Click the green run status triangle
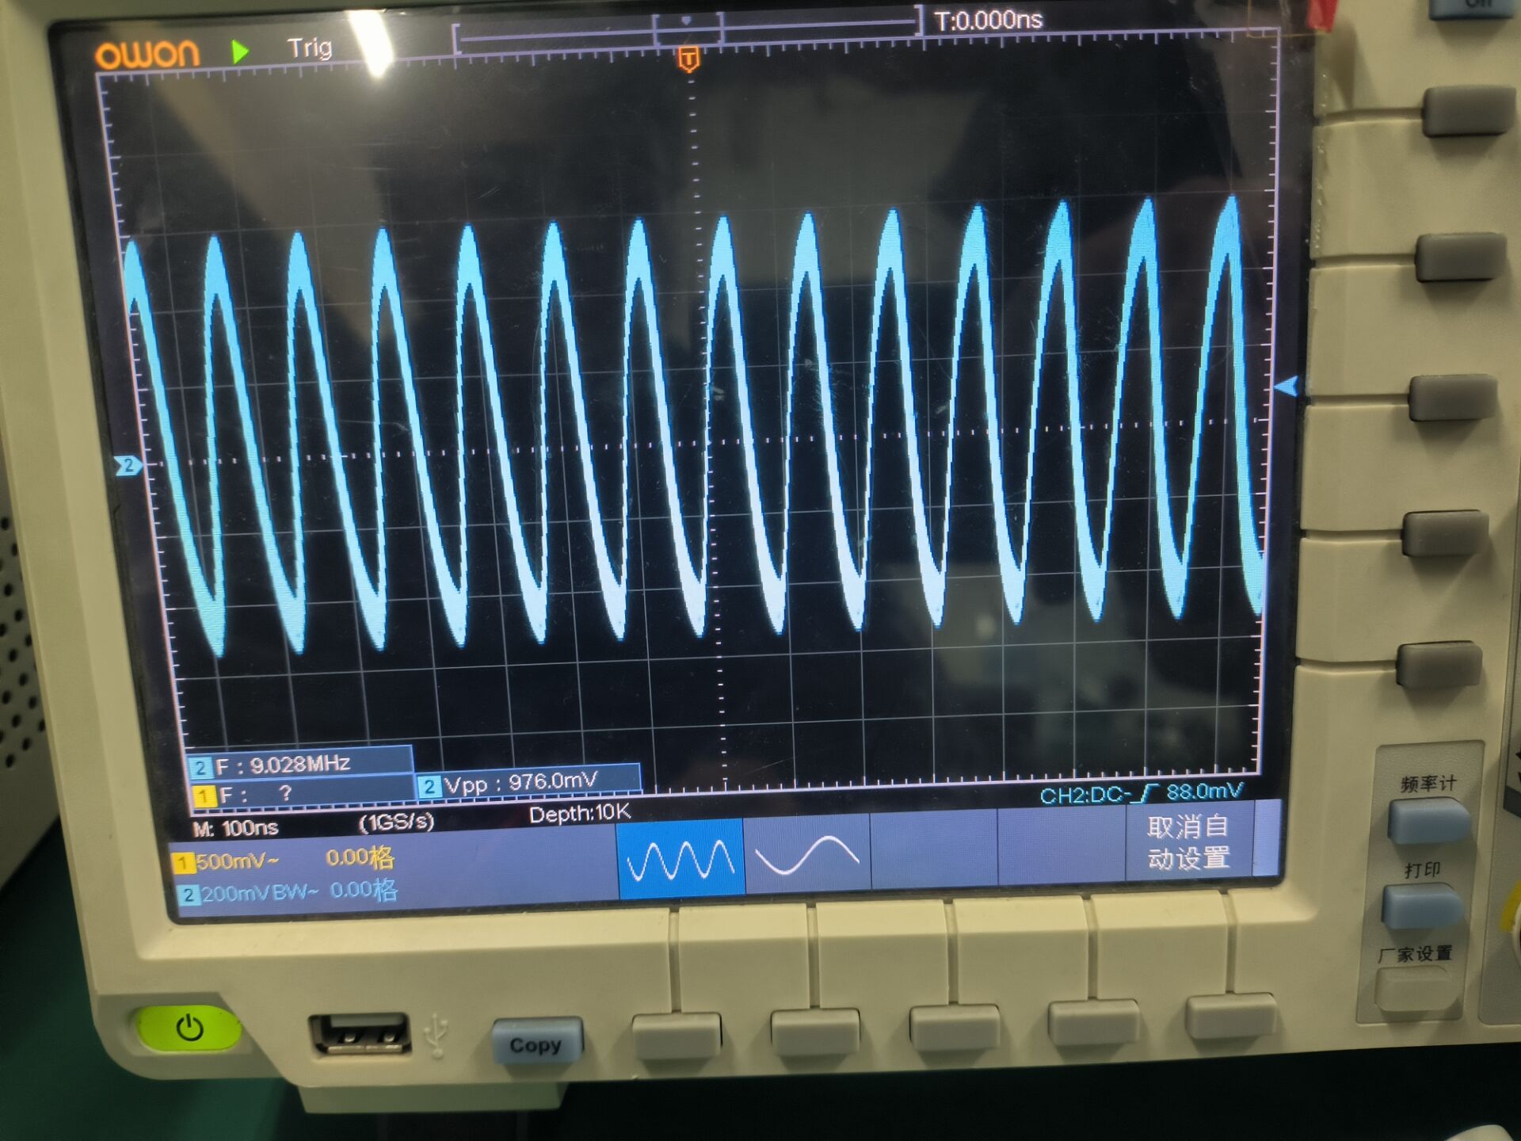 pyautogui.click(x=240, y=52)
